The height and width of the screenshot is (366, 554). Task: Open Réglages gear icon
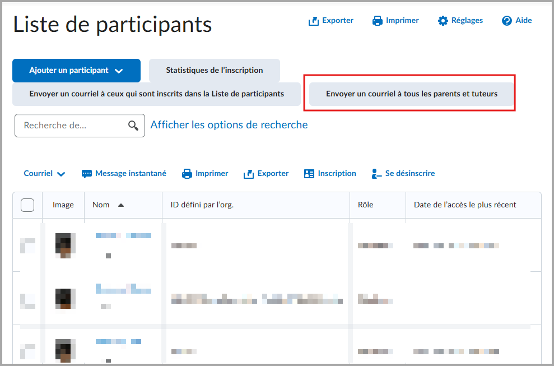pyautogui.click(x=443, y=21)
